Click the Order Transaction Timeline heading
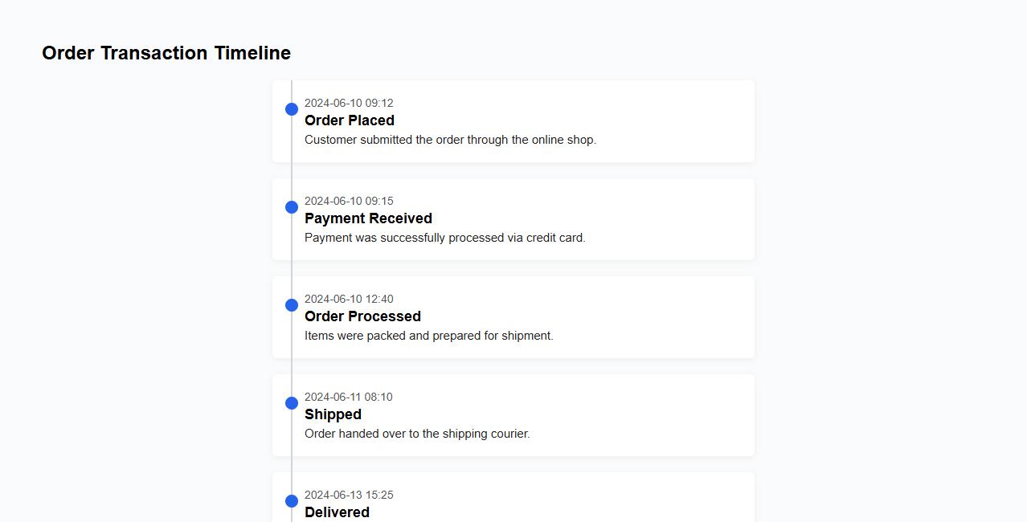 [166, 53]
